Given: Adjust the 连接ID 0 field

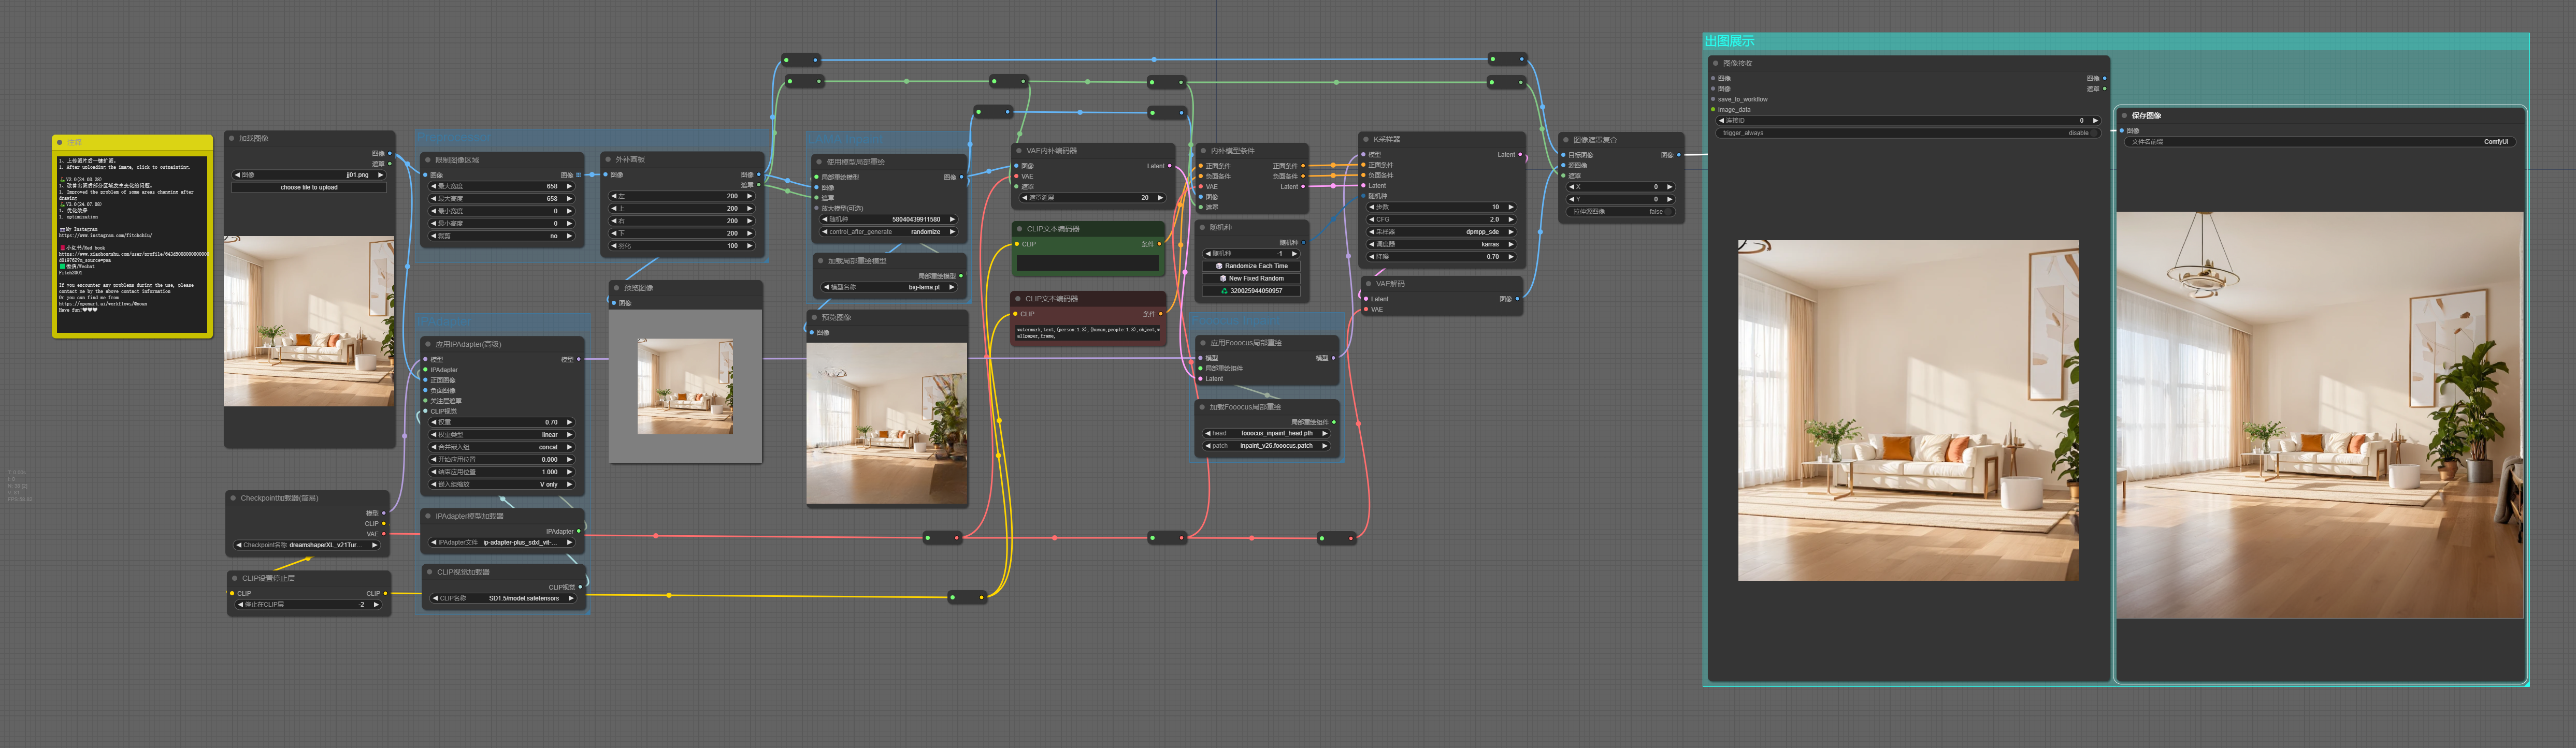Looking at the screenshot, I should point(1908,121).
